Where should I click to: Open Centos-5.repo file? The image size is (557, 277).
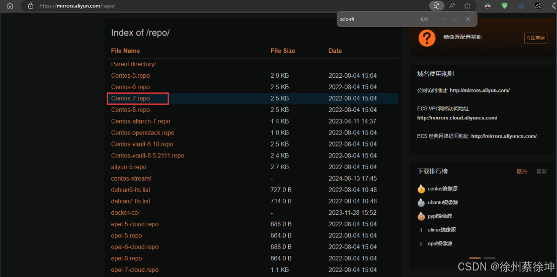coord(130,75)
